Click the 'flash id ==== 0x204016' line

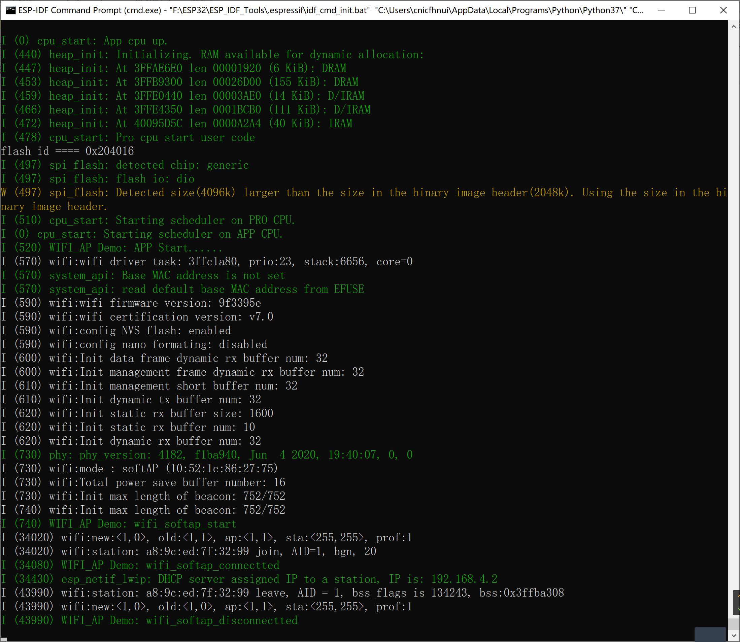point(67,151)
